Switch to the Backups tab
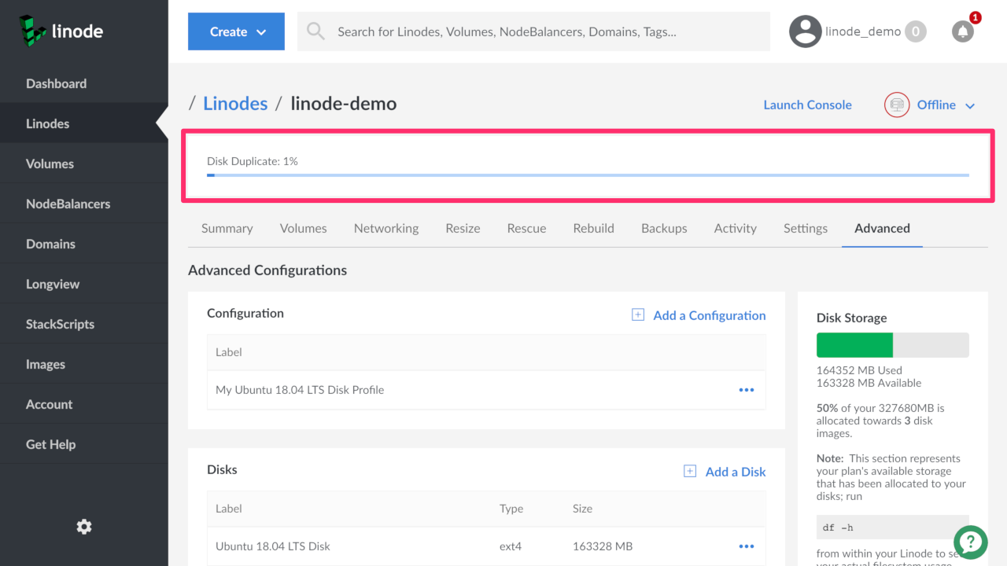Screen dimensions: 1007x566 (x=663, y=229)
